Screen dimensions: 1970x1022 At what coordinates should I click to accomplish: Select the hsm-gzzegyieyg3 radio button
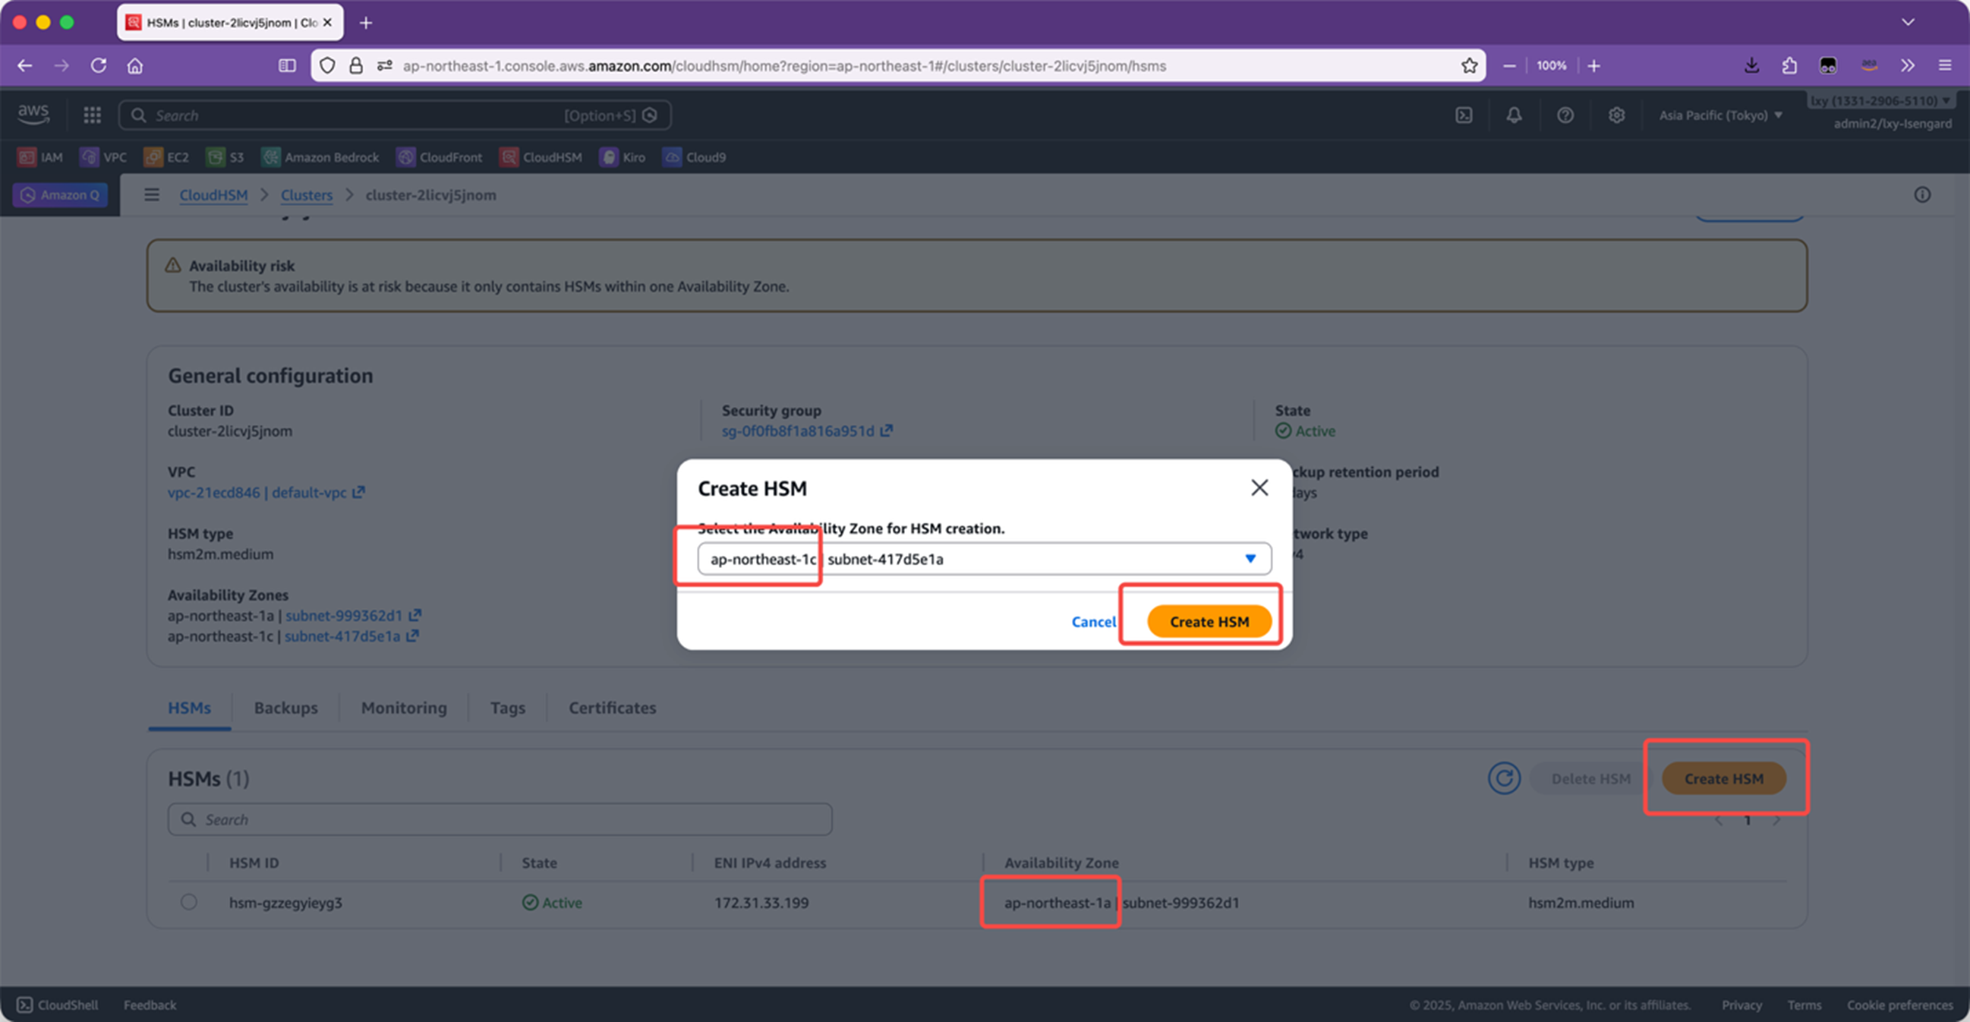[x=189, y=902]
